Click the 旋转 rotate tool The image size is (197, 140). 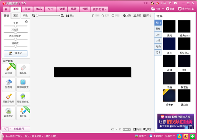[x=127, y=15]
